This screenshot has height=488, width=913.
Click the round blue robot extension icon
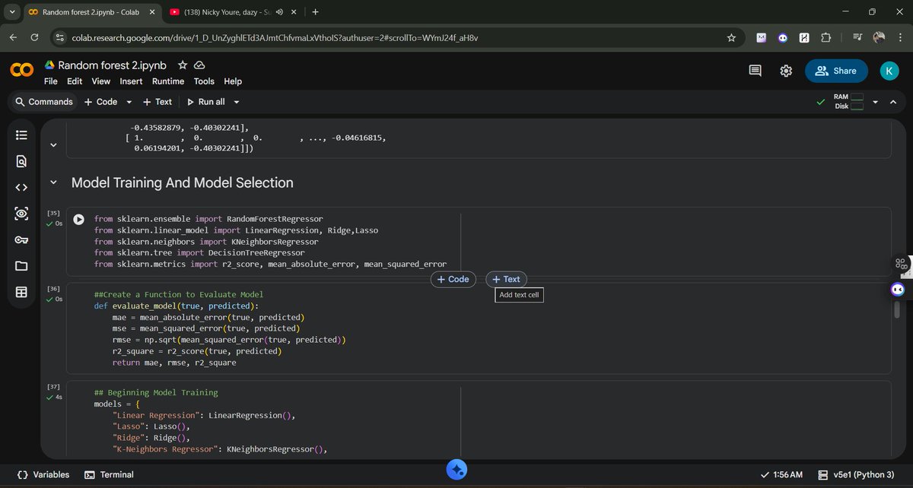pyautogui.click(x=783, y=37)
